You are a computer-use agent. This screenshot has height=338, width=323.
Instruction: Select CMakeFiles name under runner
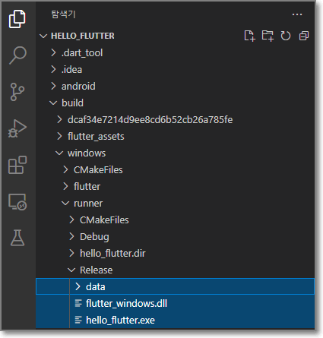click(104, 220)
